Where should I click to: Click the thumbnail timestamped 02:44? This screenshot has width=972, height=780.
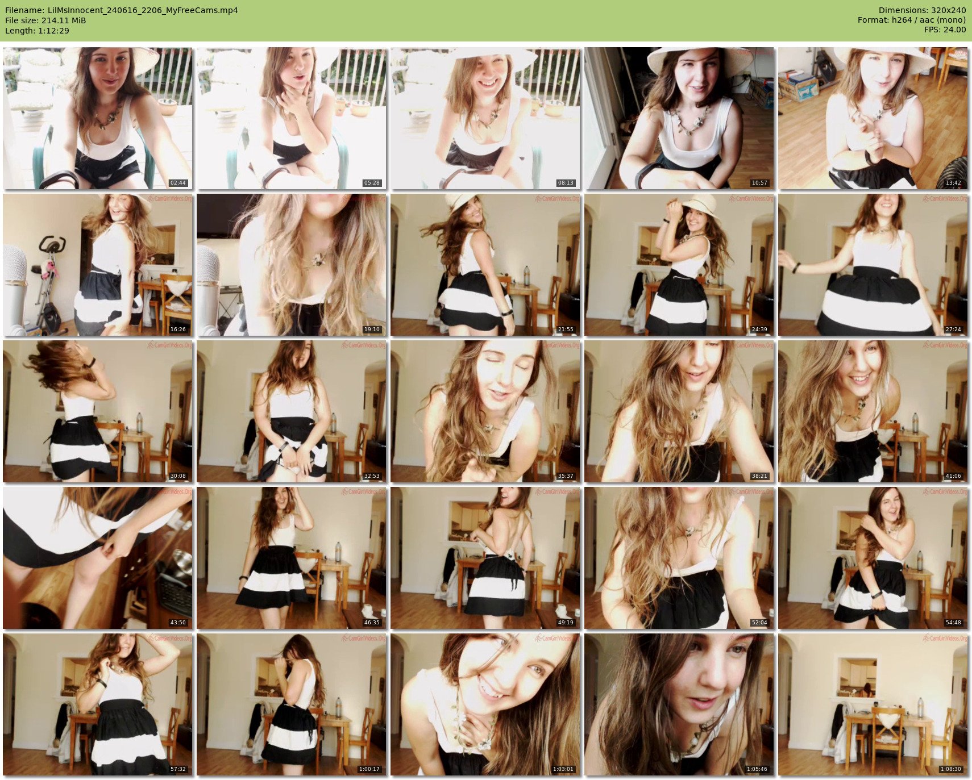tap(98, 118)
